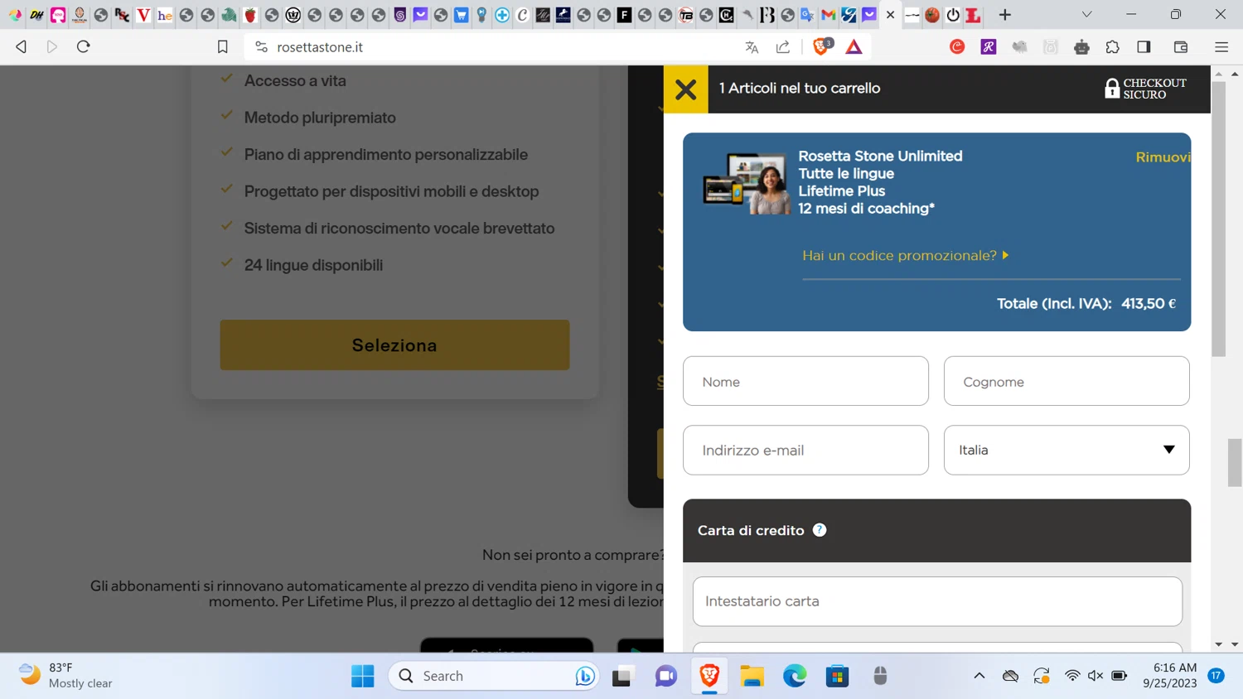Switch to the shopping cart favicon tab

[462, 15]
